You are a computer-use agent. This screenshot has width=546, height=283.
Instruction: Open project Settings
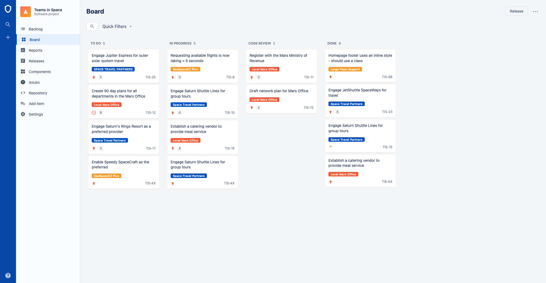coord(36,114)
